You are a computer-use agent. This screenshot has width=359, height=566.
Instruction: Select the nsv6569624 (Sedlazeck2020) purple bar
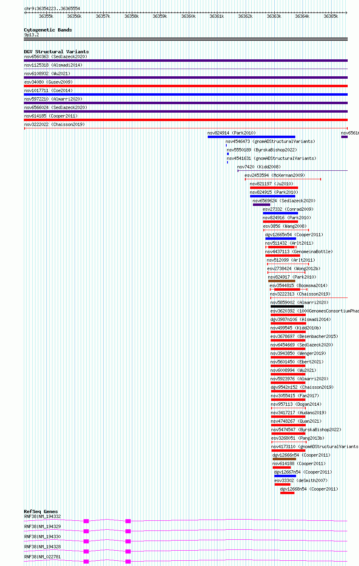pyautogui.click(x=261, y=205)
